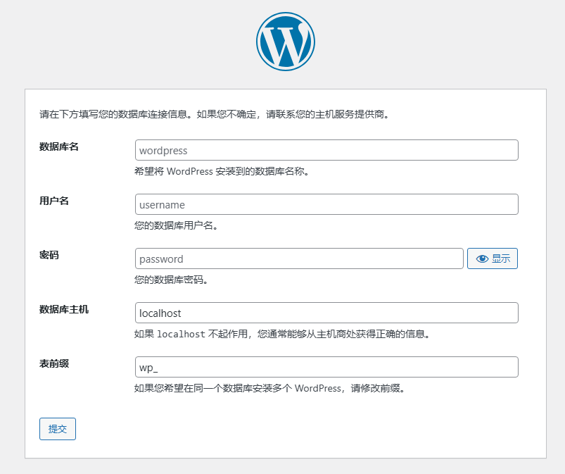This screenshot has width=565, height=474.
Task: Click the 您的数据库用户名 help text
Action: point(177,225)
